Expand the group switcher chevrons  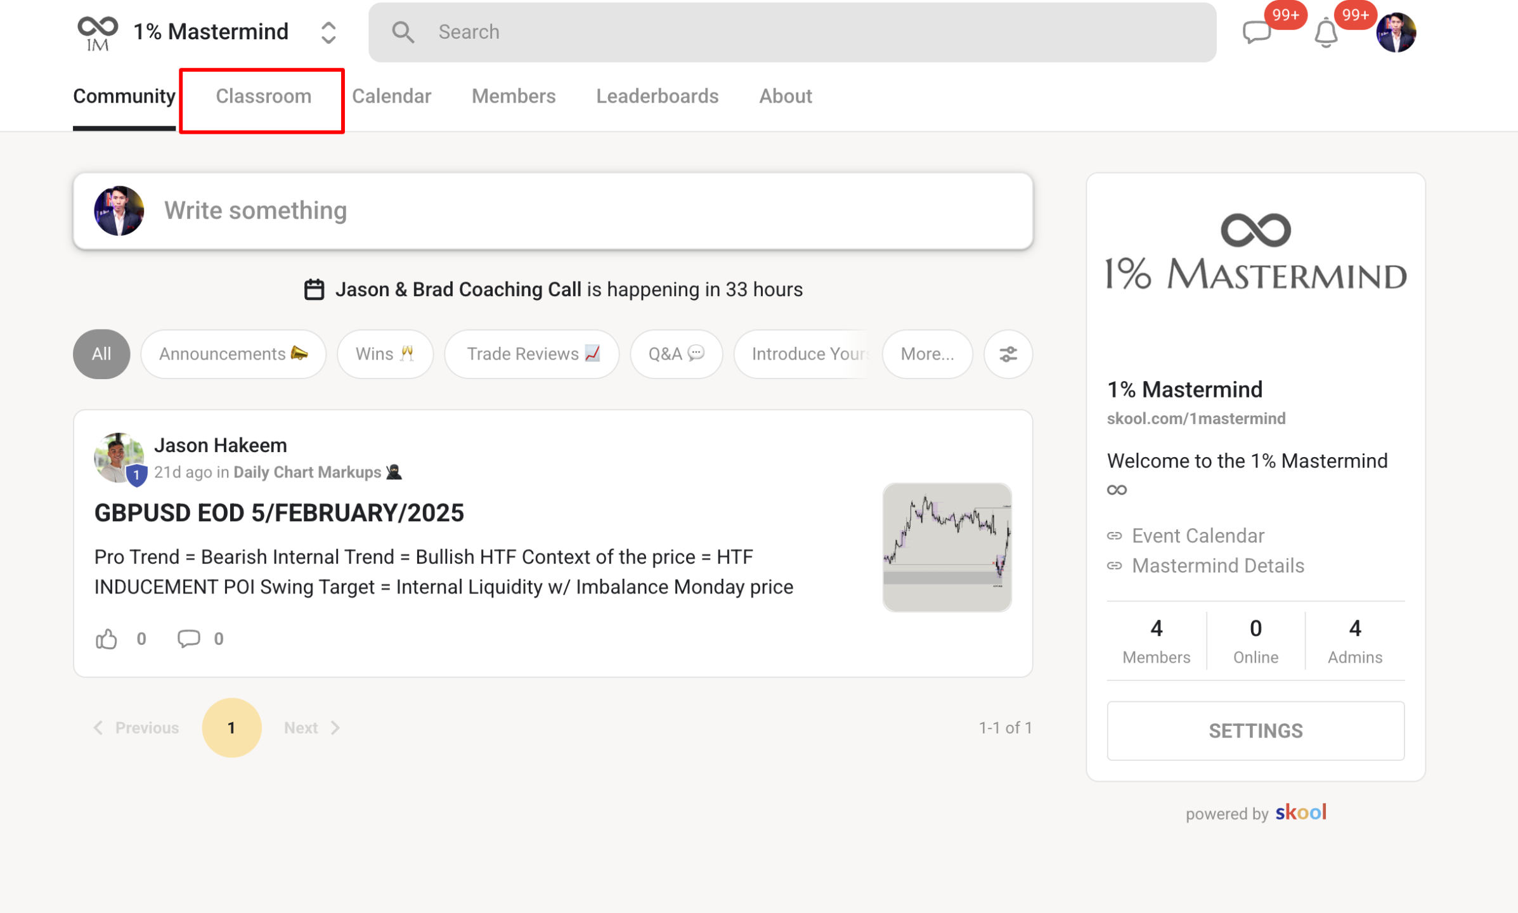coord(328,32)
